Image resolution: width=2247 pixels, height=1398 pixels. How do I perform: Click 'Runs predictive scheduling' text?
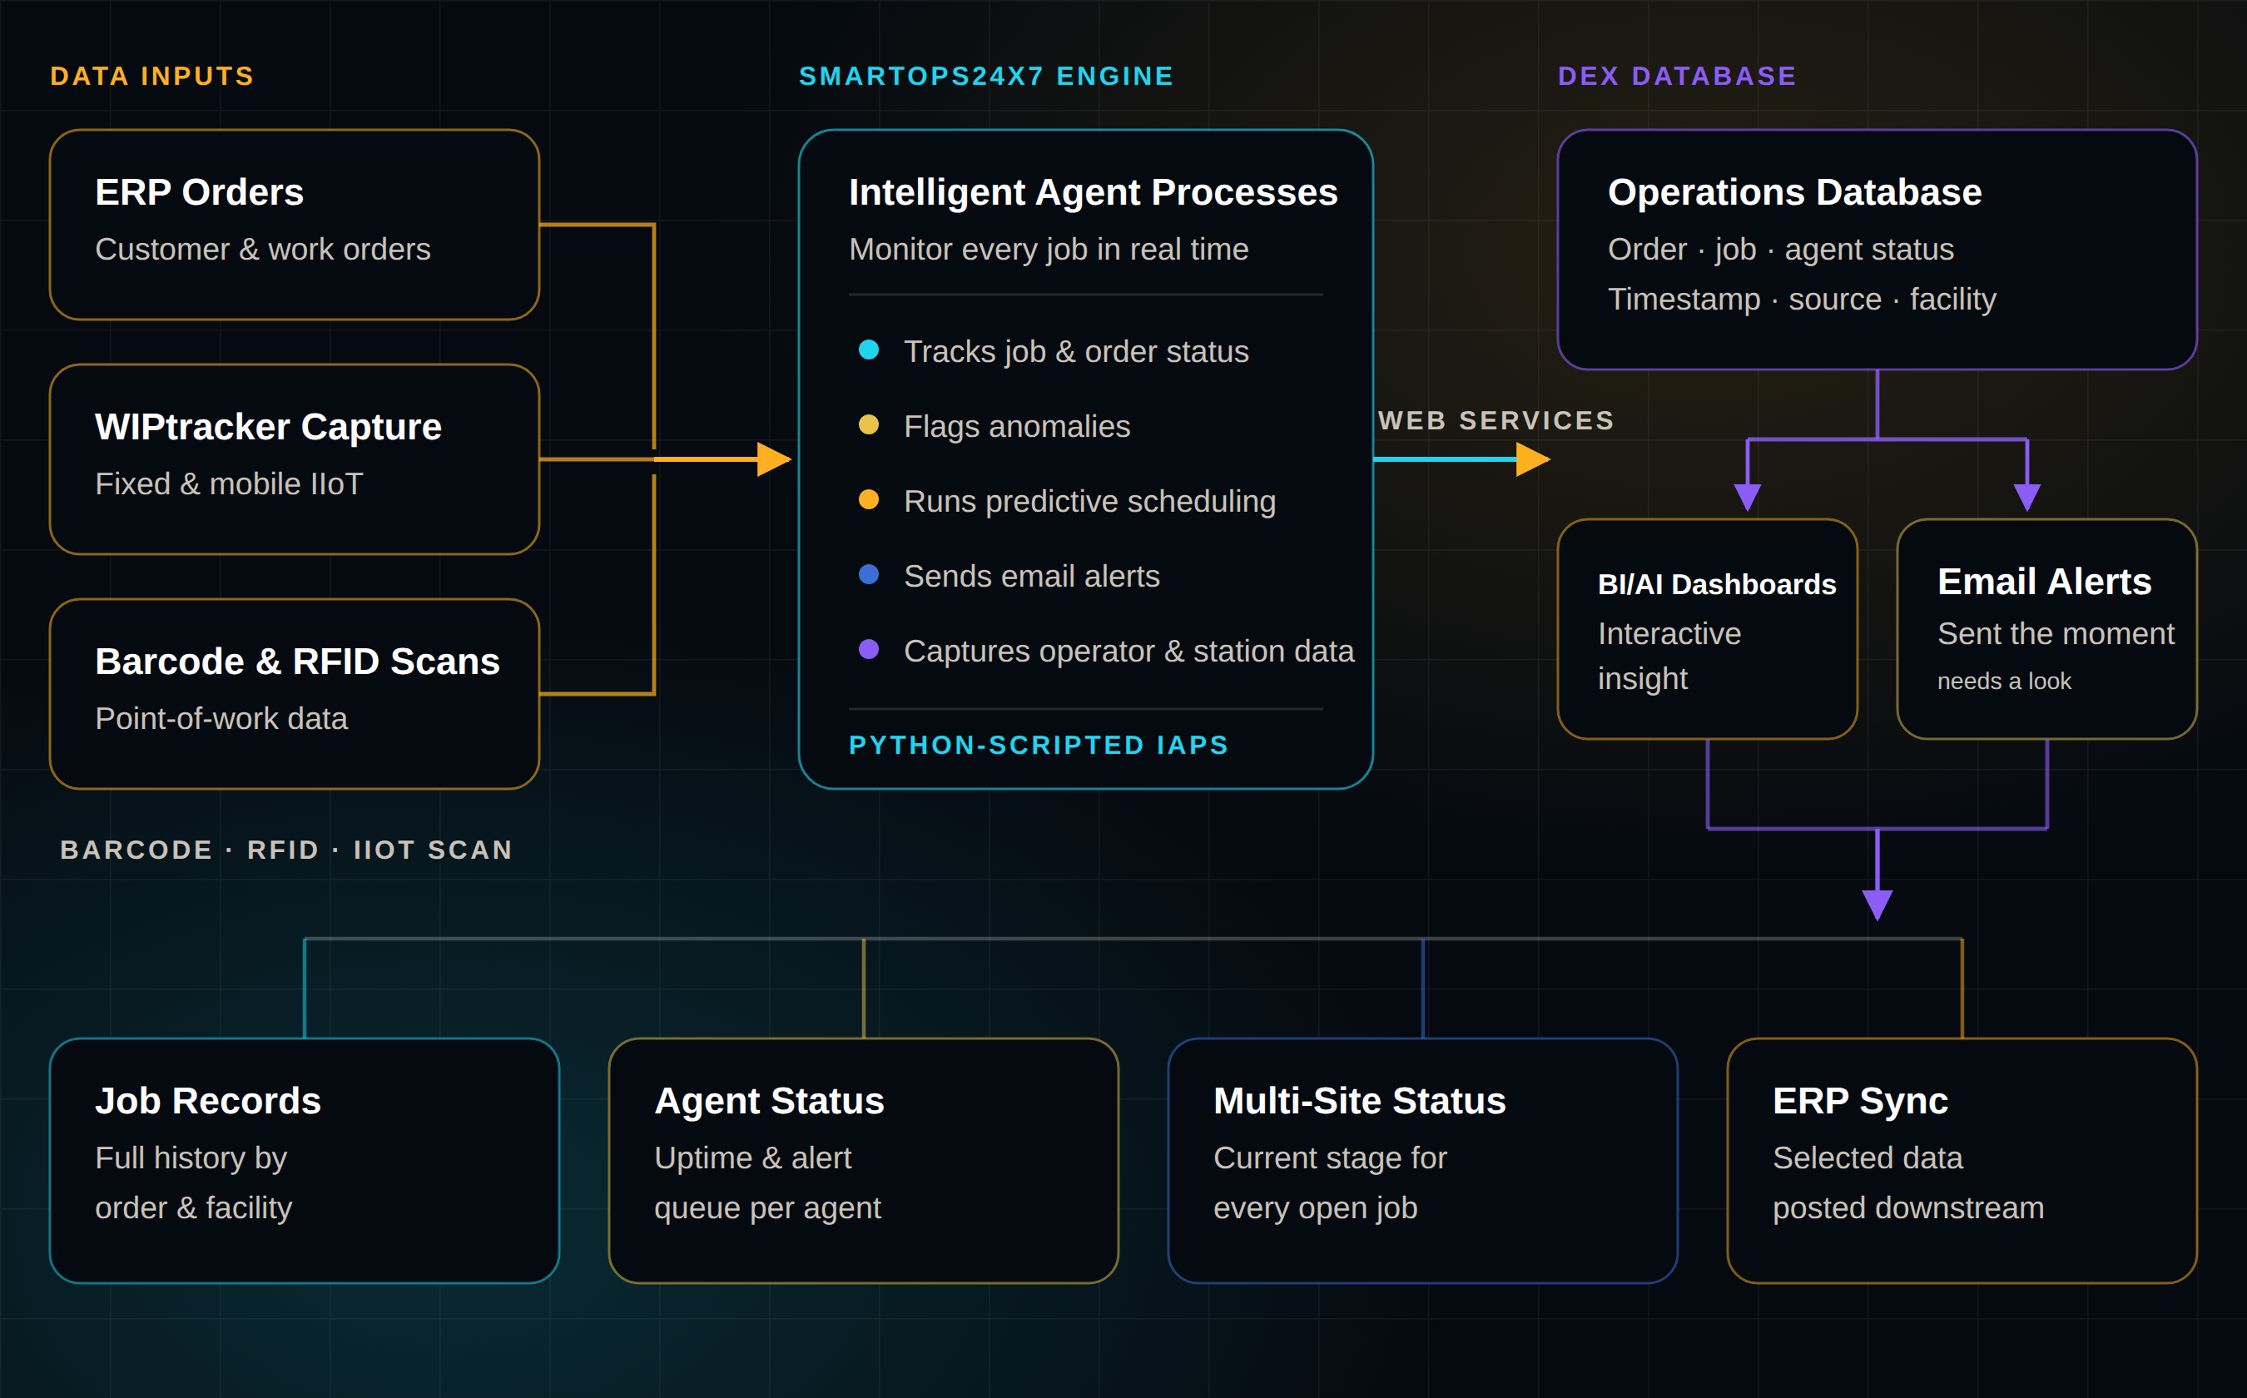tap(1090, 501)
